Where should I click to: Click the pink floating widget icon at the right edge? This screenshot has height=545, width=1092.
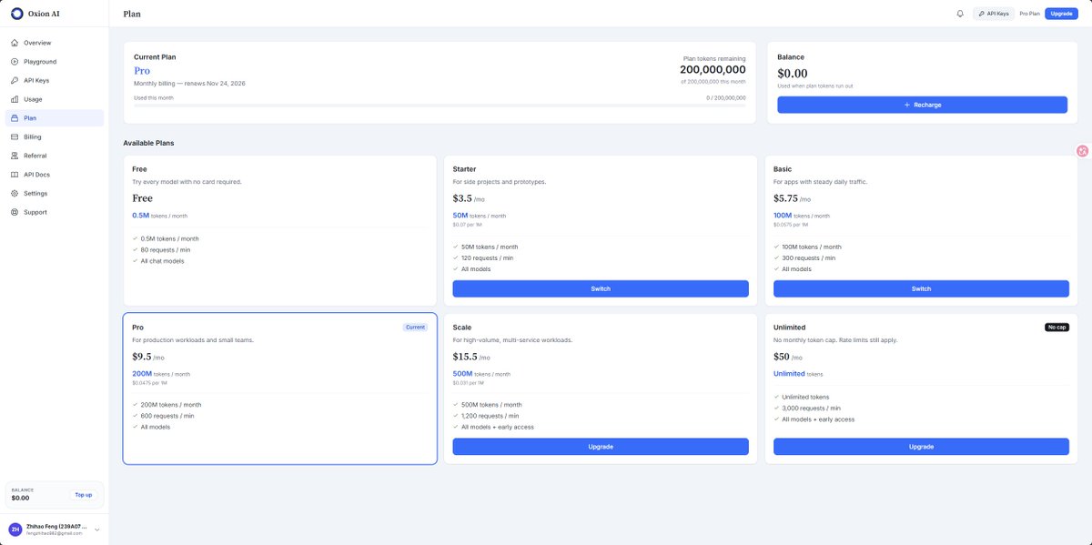pos(1083,151)
